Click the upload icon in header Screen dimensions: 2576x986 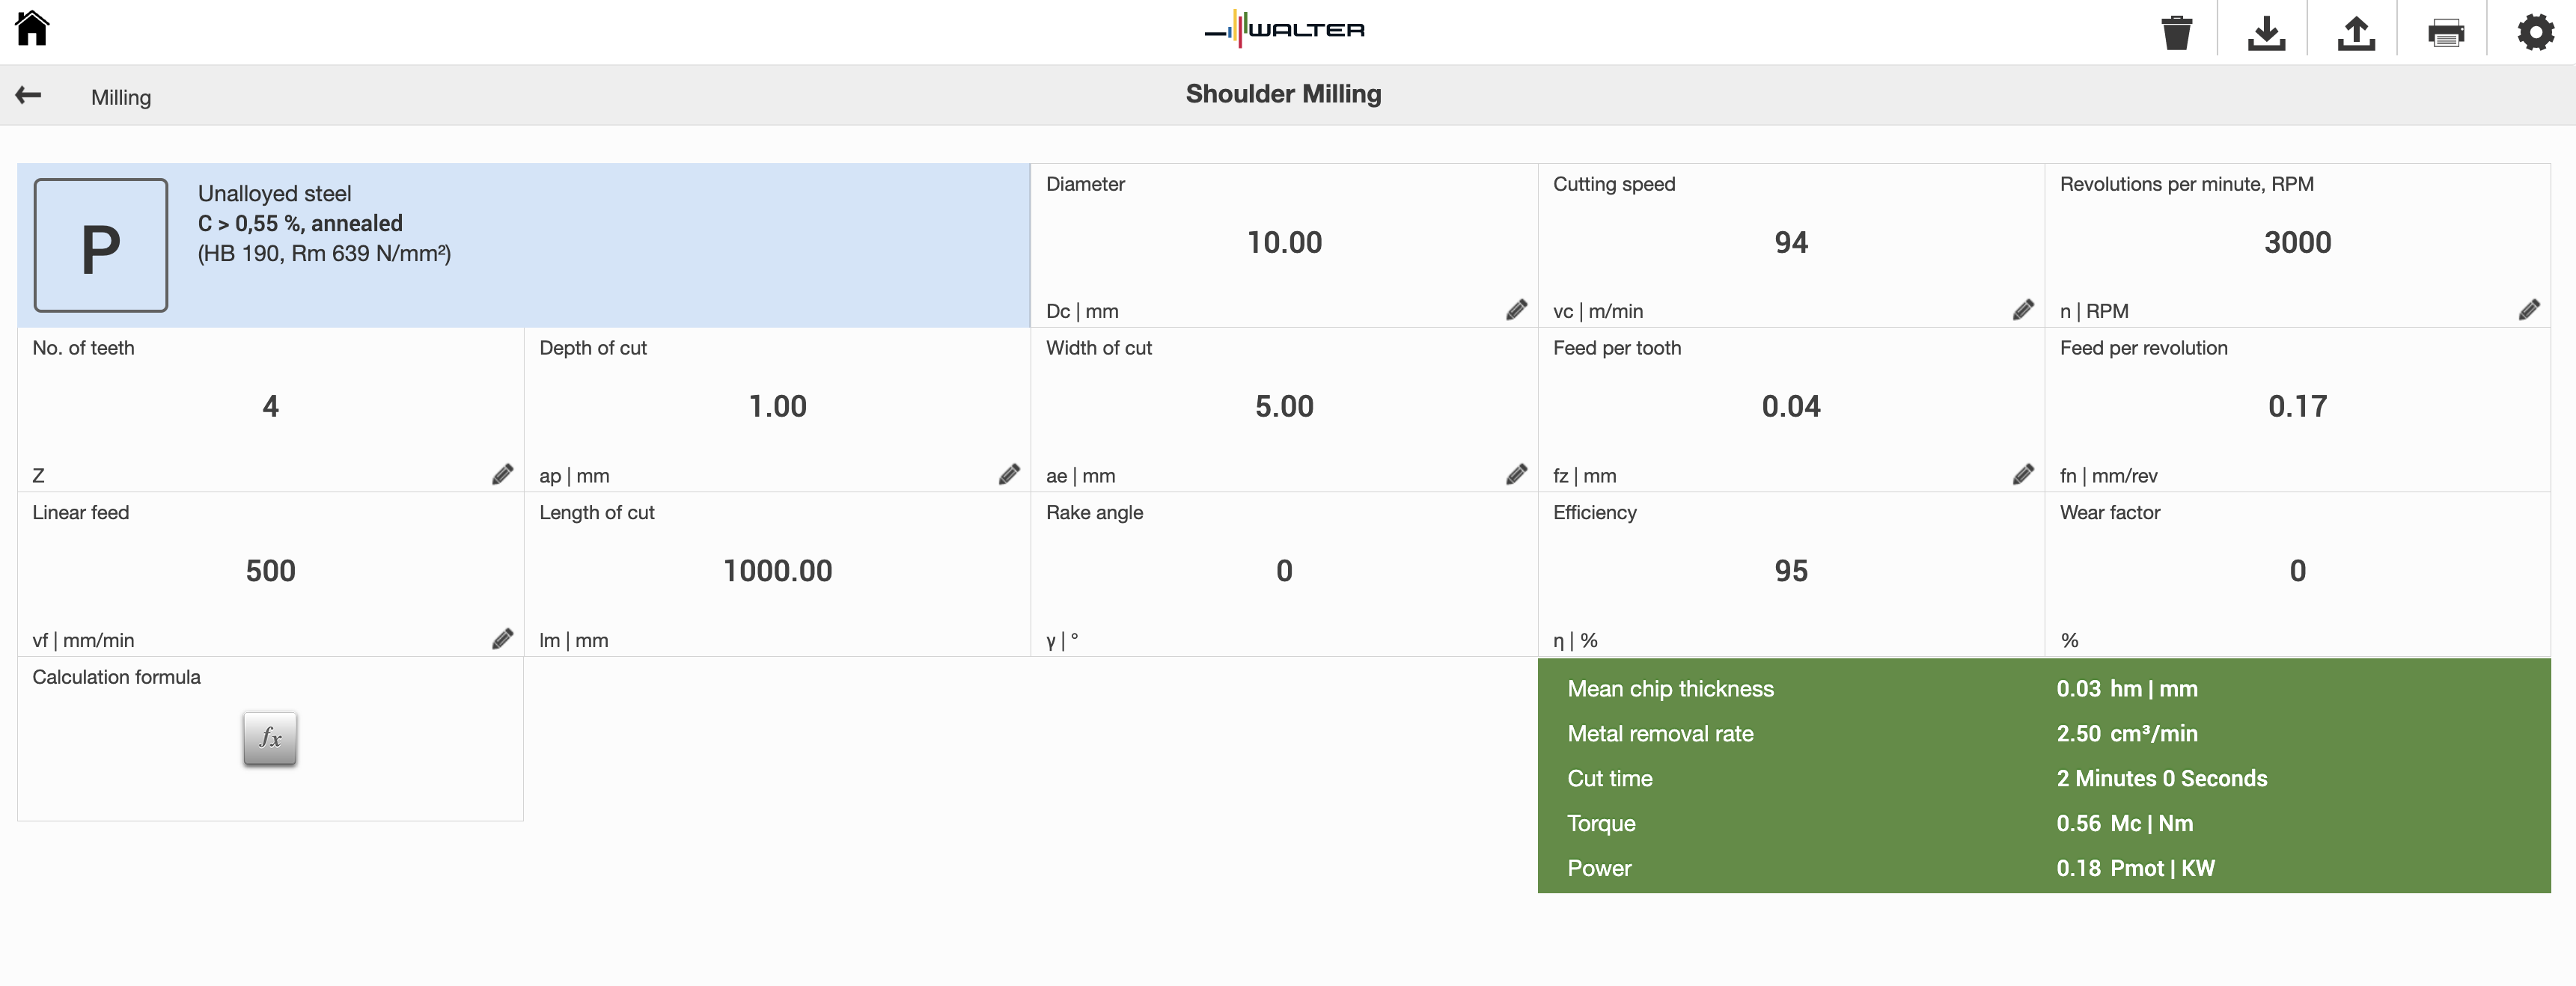coord(2356,32)
